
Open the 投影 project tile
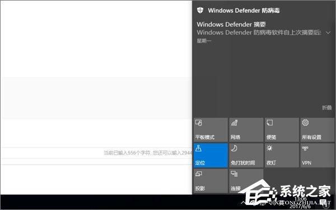click(x=211, y=181)
